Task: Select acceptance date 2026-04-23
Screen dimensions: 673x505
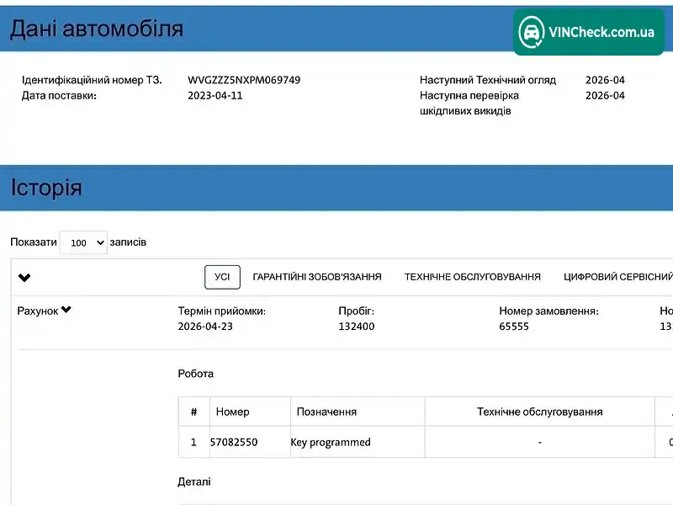Action: (205, 327)
